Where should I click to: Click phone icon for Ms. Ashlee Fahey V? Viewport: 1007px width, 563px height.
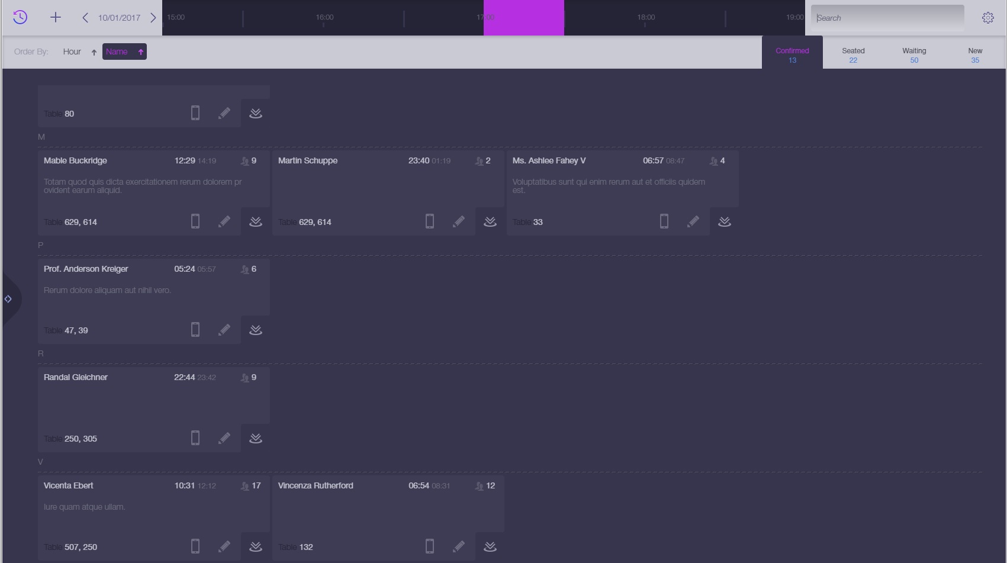[x=664, y=221]
